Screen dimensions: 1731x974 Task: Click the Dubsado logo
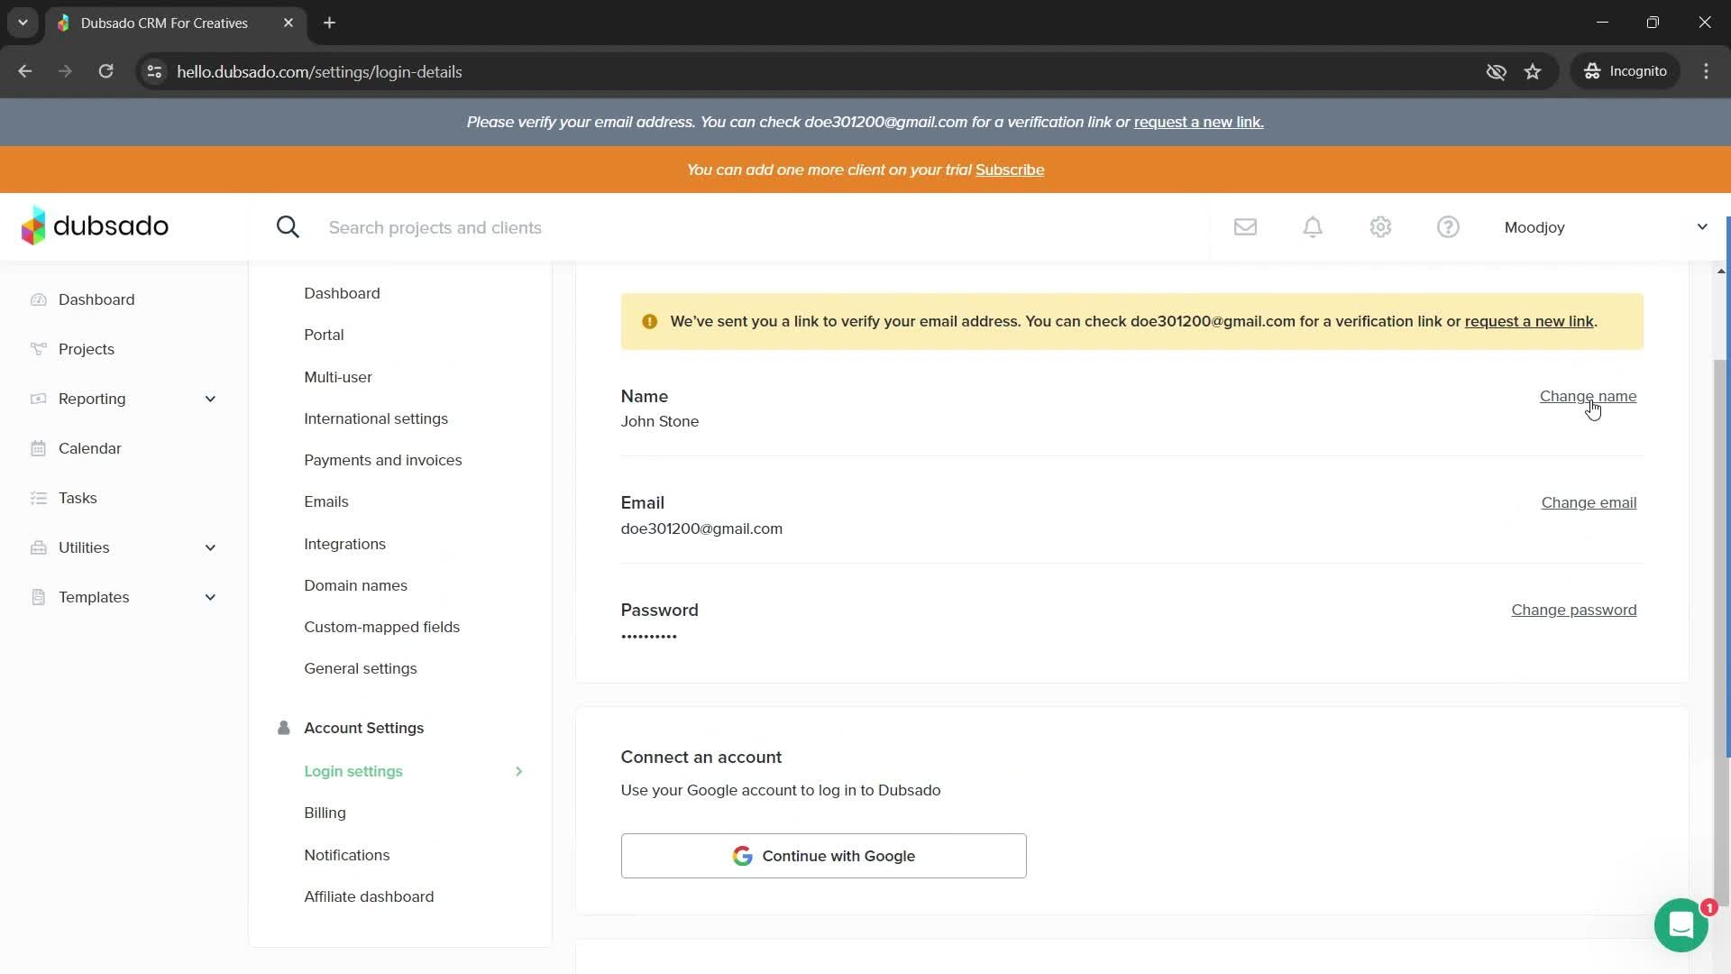tap(95, 226)
